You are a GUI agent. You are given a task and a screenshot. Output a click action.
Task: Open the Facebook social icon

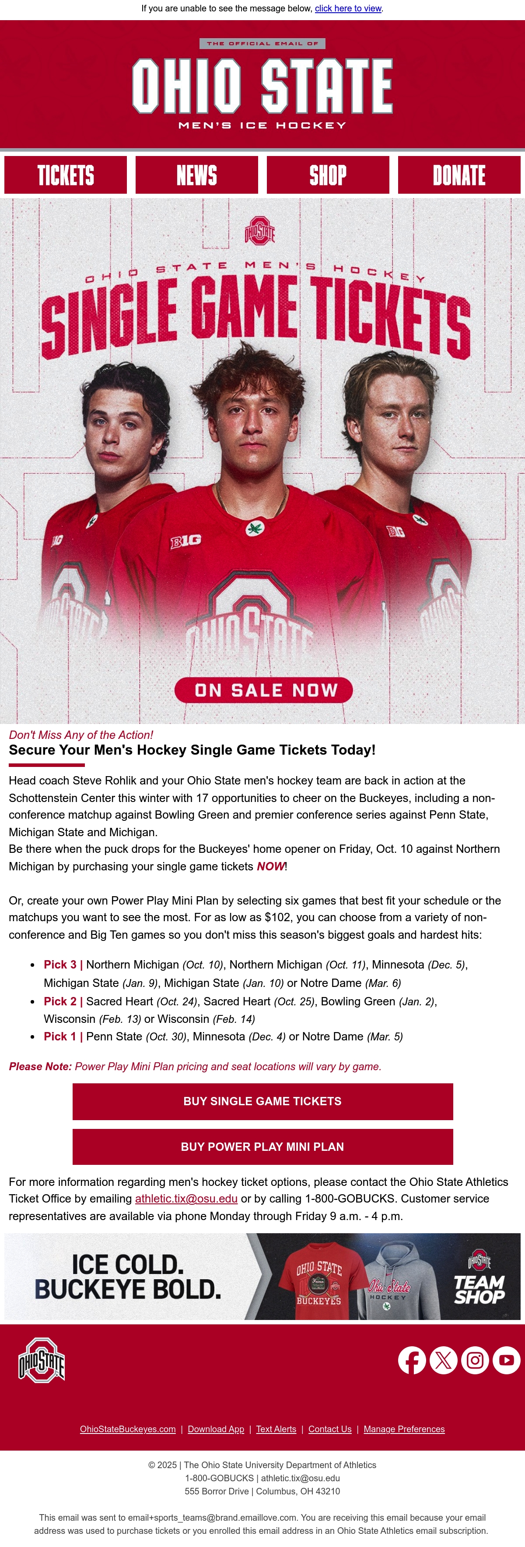(x=412, y=1360)
